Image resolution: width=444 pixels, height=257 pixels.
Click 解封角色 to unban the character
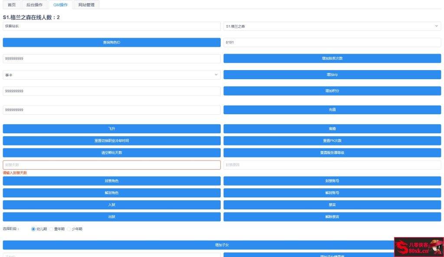[111, 193]
